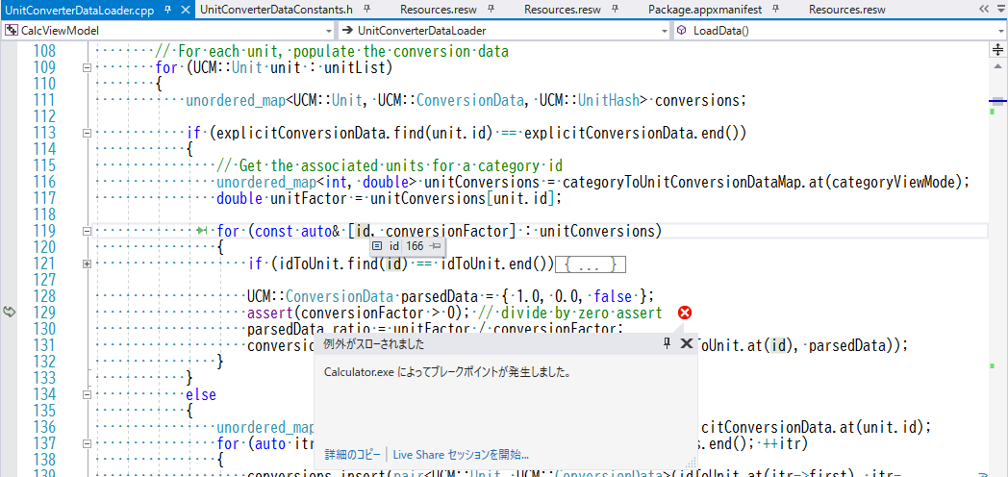Click the 詳細のコピー link
This screenshot has height=477, width=1008.
coord(352,455)
